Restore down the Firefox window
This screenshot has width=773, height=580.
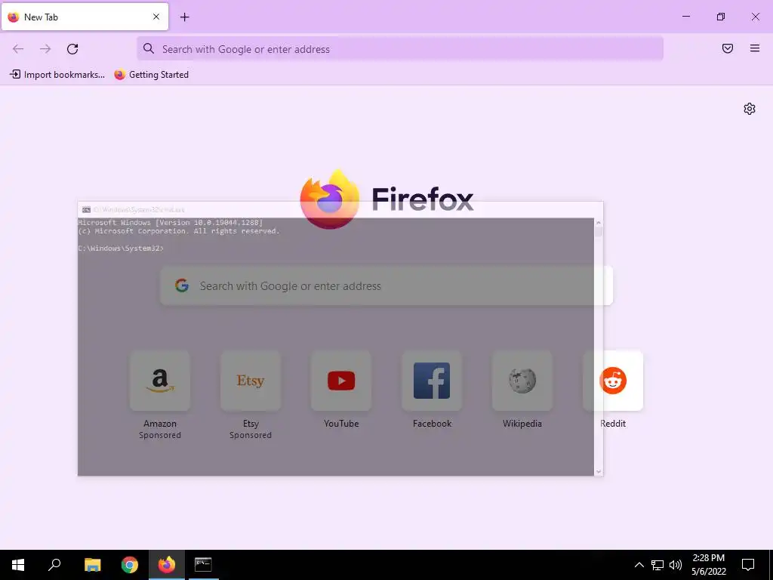(x=721, y=17)
